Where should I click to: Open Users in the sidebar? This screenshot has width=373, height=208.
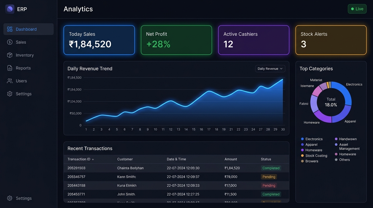[x=28, y=81]
